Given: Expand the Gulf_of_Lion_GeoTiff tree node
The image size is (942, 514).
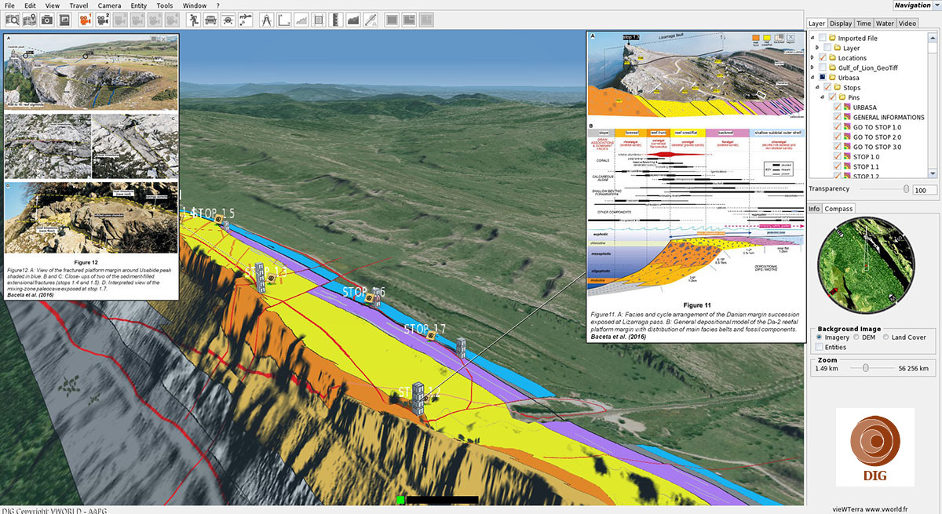Looking at the screenshot, I should click(812, 68).
